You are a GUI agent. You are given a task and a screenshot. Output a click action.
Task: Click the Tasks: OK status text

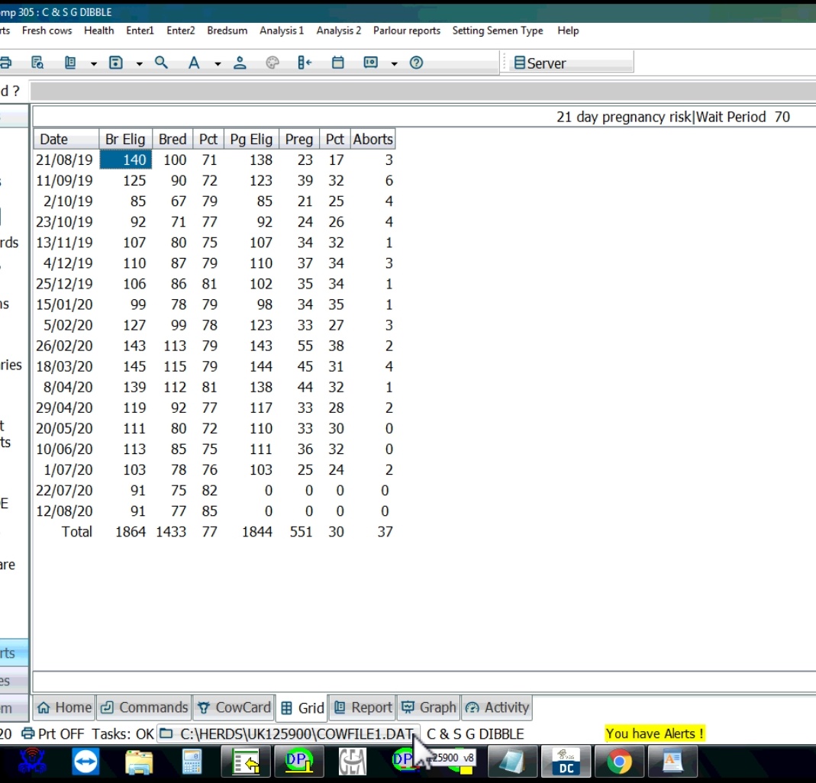coord(123,734)
